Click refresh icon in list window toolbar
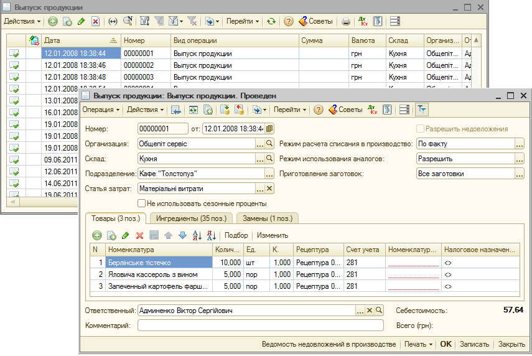532x356 pixels. tap(271, 21)
